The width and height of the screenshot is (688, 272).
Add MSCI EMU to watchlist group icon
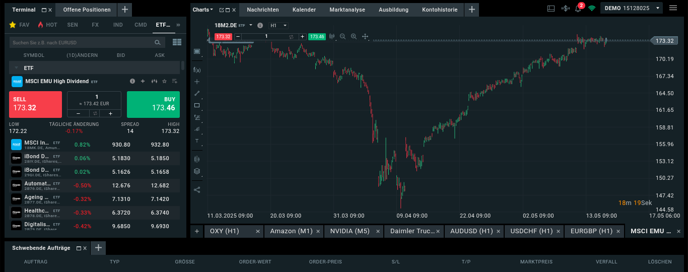pos(175,81)
